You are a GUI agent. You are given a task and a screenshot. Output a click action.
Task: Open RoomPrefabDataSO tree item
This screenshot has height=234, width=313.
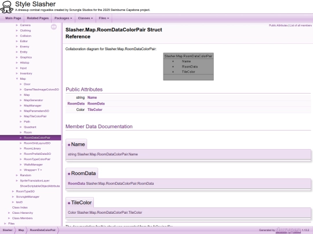(x=37, y=154)
